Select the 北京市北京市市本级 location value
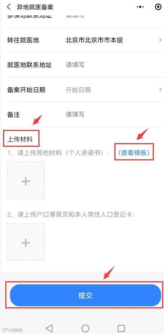Screen dimensions: 164x334 pyautogui.click(x=94, y=40)
